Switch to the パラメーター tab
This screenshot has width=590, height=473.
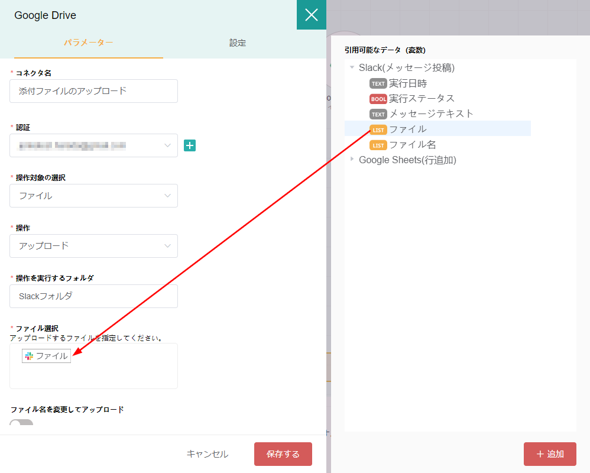coord(89,43)
